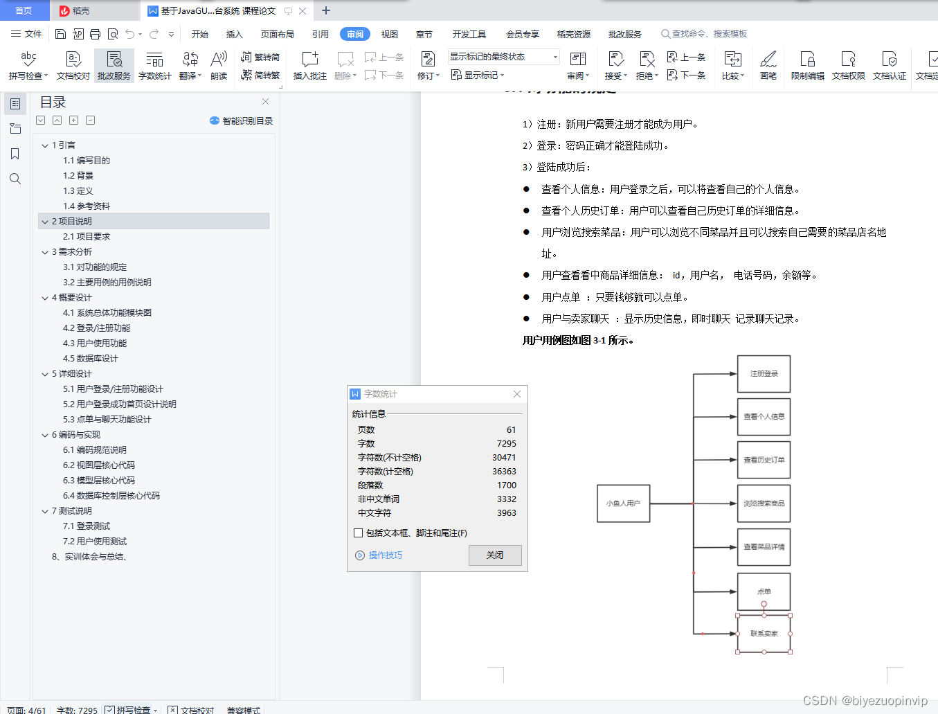Switch to the 插入 ribbon tab

[x=235, y=34]
